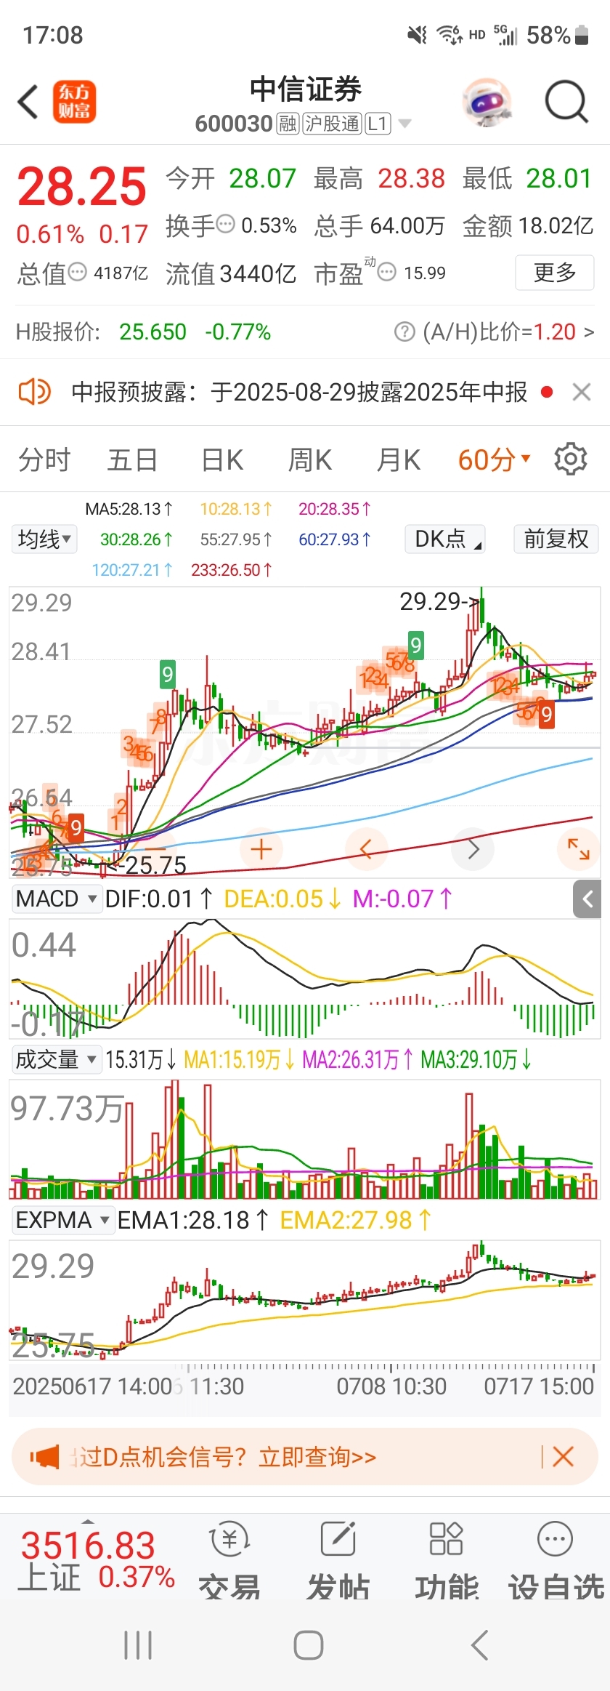The width and height of the screenshot is (610, 1691).
Task: Tap the speaker announcement icon
Action: 34,392
